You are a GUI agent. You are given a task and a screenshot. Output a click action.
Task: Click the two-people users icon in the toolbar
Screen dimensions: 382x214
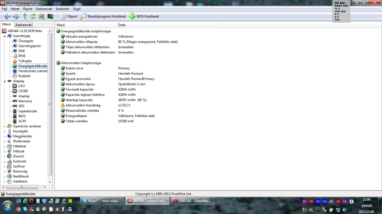click(x=42, y=16)
